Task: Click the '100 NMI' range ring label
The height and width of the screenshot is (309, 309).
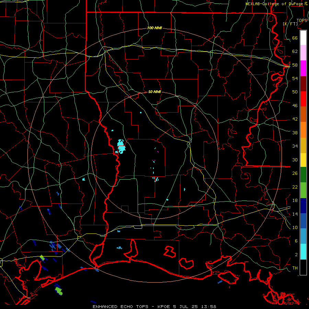Action: coord(154,28)
